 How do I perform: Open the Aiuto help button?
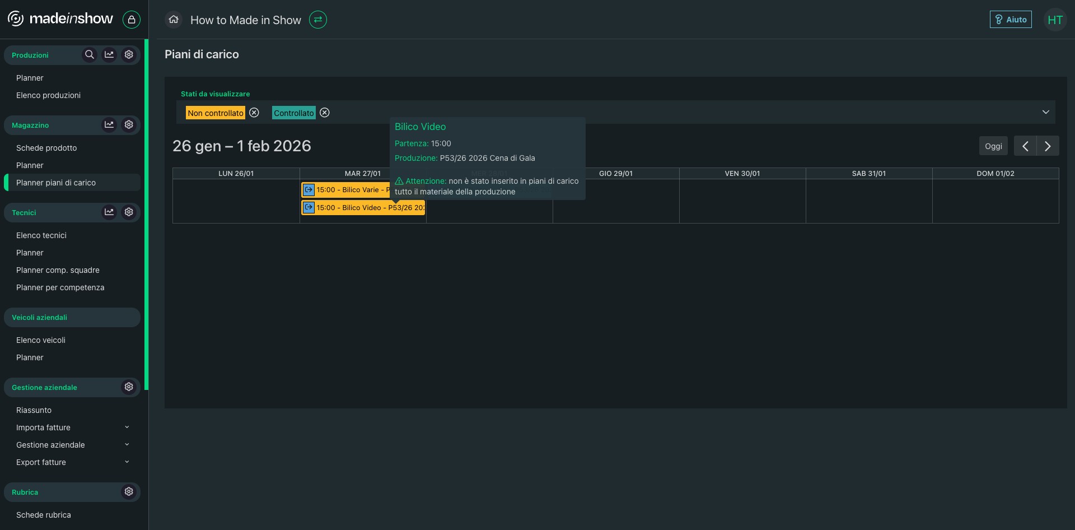[1011, 20]
